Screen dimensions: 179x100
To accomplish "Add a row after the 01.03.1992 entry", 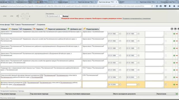I will pyautogui.click(x=174, y=63).
